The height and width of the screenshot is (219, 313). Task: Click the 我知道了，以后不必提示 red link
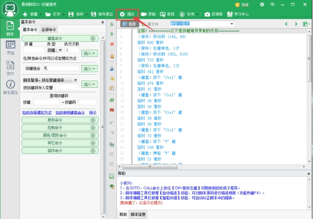click(141, 203)
